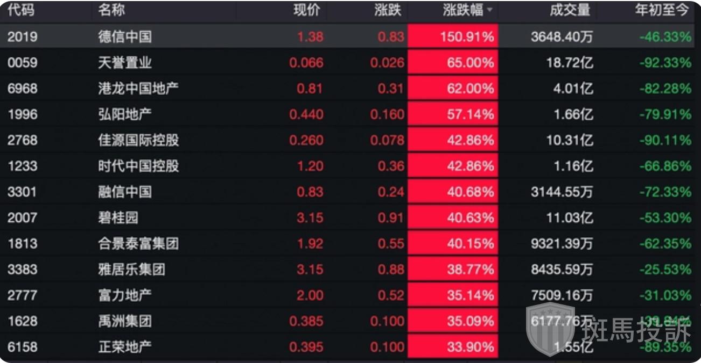Sort by 名称 column header
This screenshot has height=363, width=701.
(x=111, y=10)
